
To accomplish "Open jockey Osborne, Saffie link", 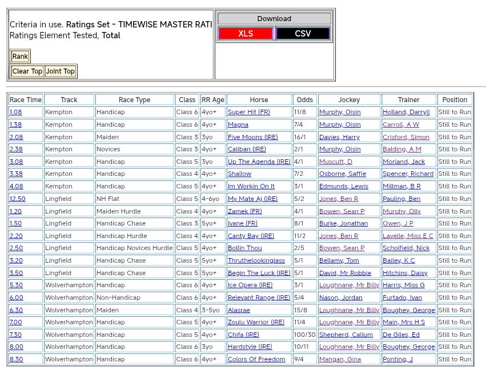I will pyautogui.click(x=343, y=174).
